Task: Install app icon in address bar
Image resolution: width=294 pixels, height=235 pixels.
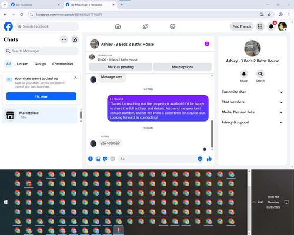Action: (x=262, y=15)
